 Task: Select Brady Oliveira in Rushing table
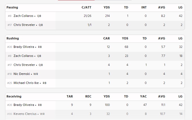[24, 47]
